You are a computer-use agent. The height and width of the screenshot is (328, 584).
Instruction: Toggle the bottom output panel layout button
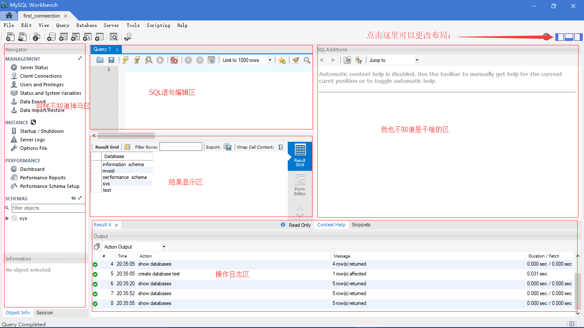pos(569,37)
